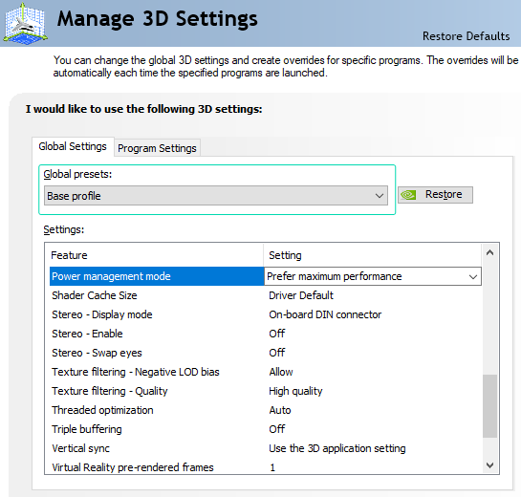Click the Driver Default value
The height and width of the screenshot is (497, 521).
tap(301, 295)
